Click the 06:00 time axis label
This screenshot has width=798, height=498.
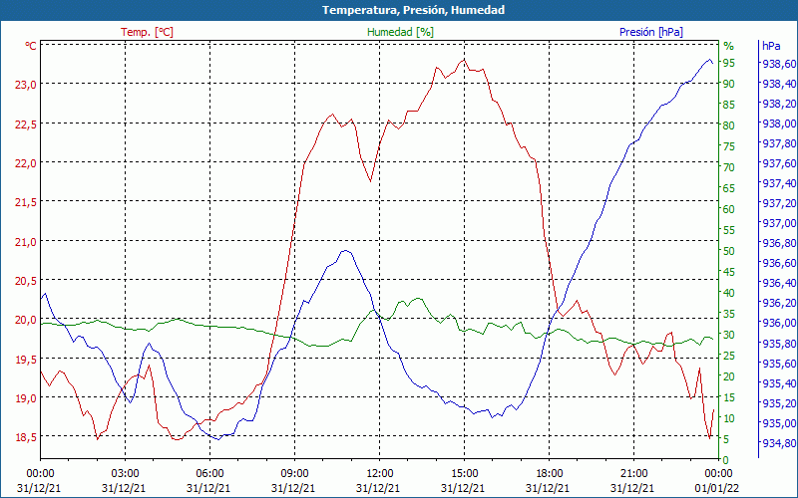[x=210, y=474]
